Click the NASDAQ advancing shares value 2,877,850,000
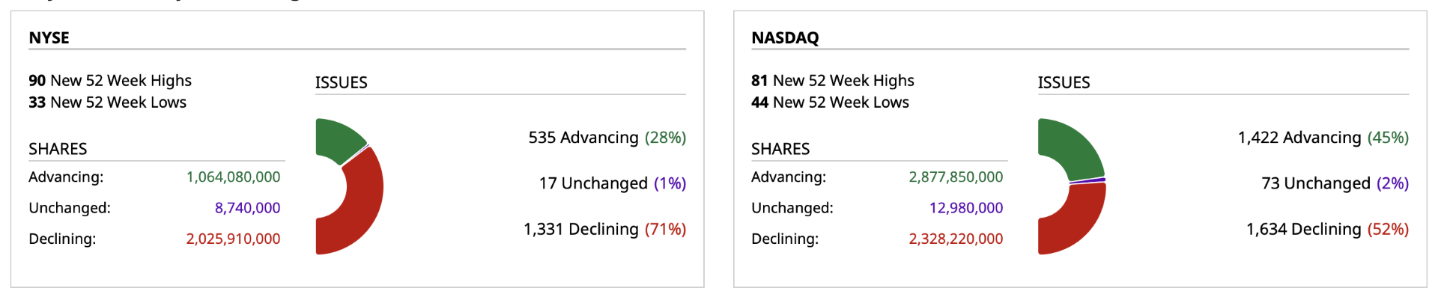 click(956, 177)
